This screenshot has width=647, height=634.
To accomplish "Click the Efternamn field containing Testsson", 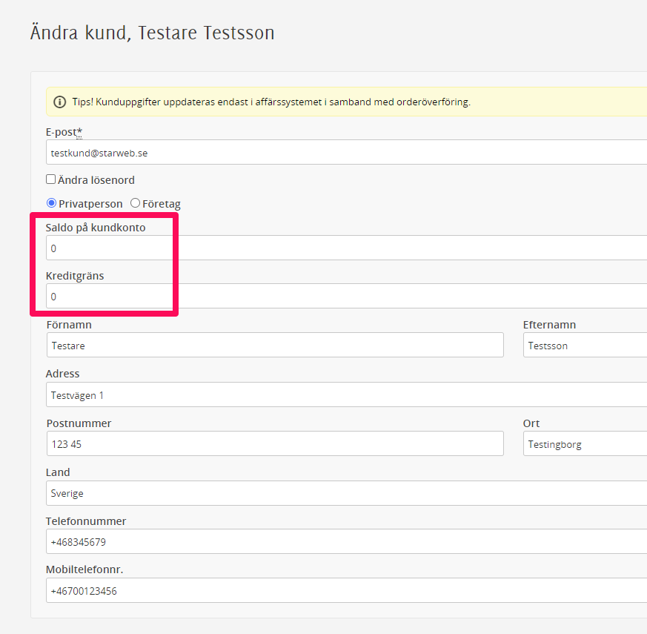I will [585, 345].
